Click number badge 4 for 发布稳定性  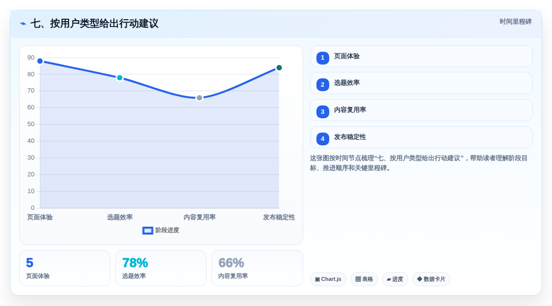[x=322, y=139]
